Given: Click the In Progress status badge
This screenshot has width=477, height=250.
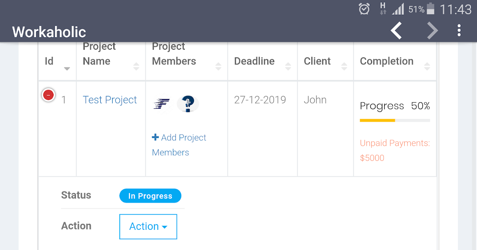Looking at the screenshot, I should point(150,196).
